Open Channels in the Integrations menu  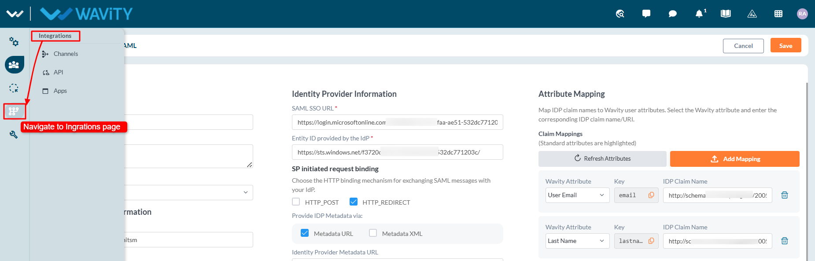[x=66, y=54]
